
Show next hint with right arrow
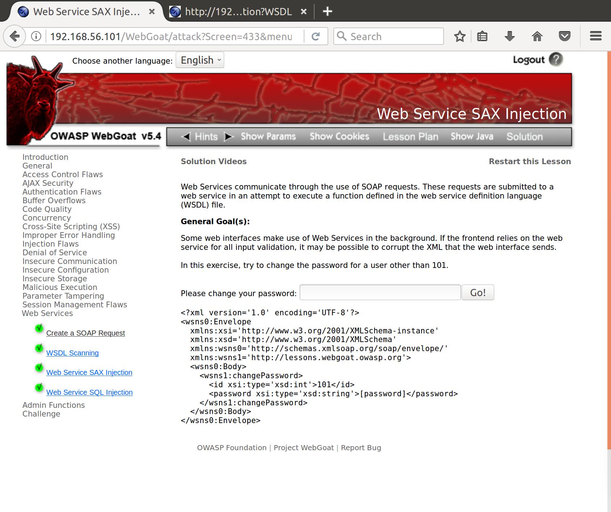point(229,137)
